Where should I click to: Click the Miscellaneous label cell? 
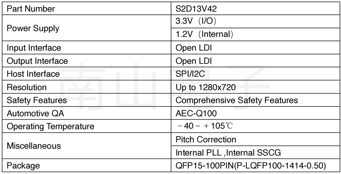coord(34,146)
